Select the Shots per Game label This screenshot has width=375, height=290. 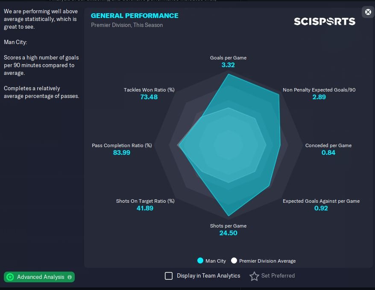click(x=228, y=226)
